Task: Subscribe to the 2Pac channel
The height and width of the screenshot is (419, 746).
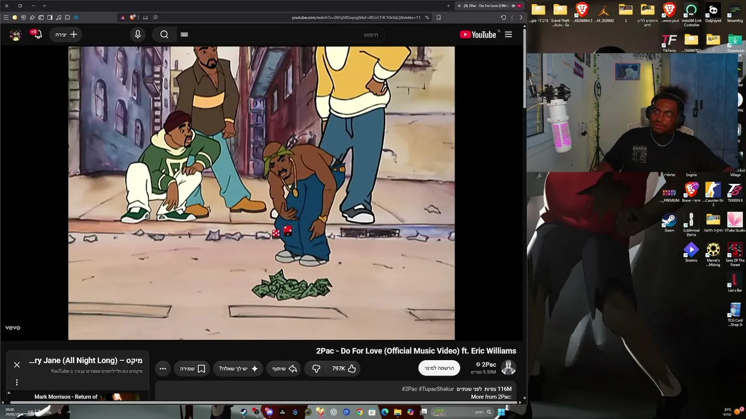Action: click(439, 368)
